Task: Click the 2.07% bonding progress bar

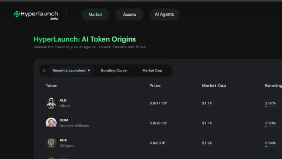Action: [273, 107]
